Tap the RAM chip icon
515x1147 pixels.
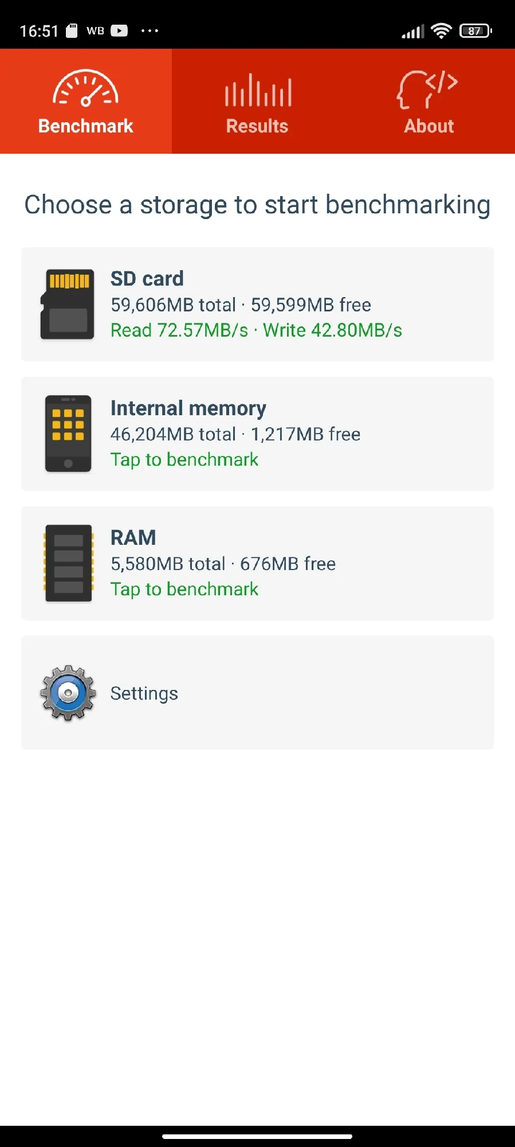pos(68,563)
